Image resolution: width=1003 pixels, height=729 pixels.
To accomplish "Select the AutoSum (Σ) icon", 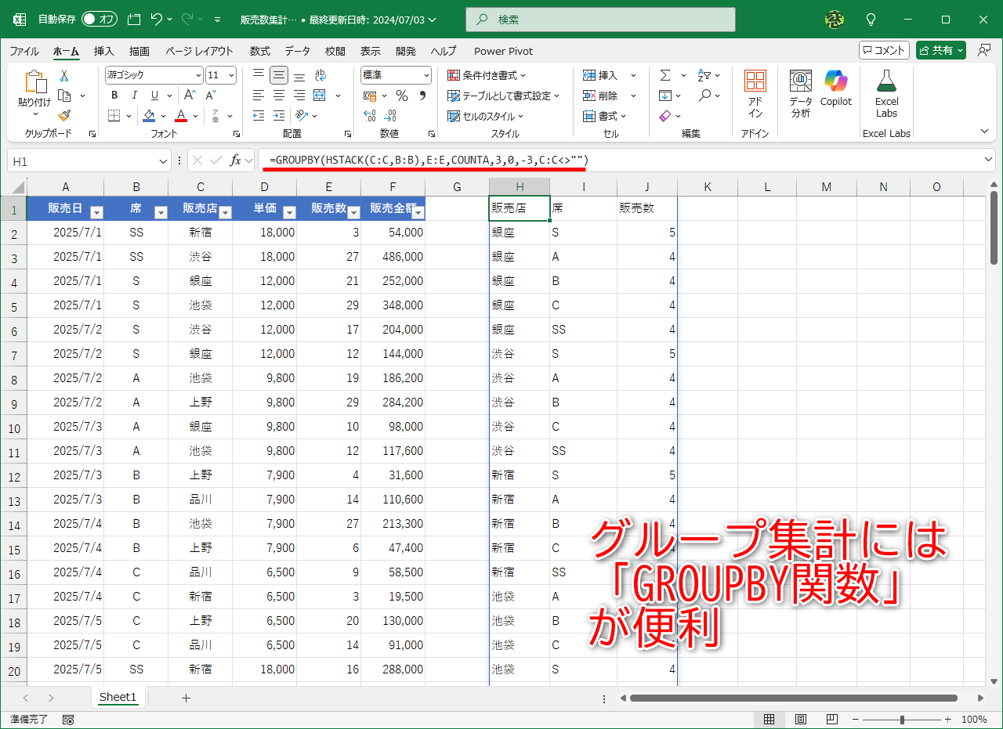I will pyautogui.click(x=665, y=74).
